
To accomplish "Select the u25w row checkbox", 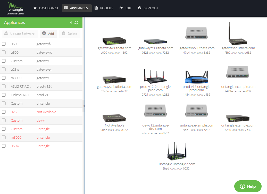I will click(x=4, y=69).
